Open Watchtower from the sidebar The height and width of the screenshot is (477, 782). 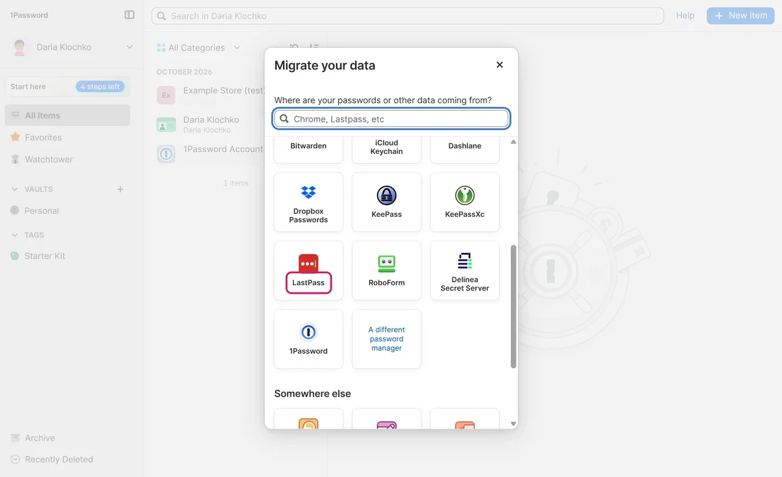point(67,159)
